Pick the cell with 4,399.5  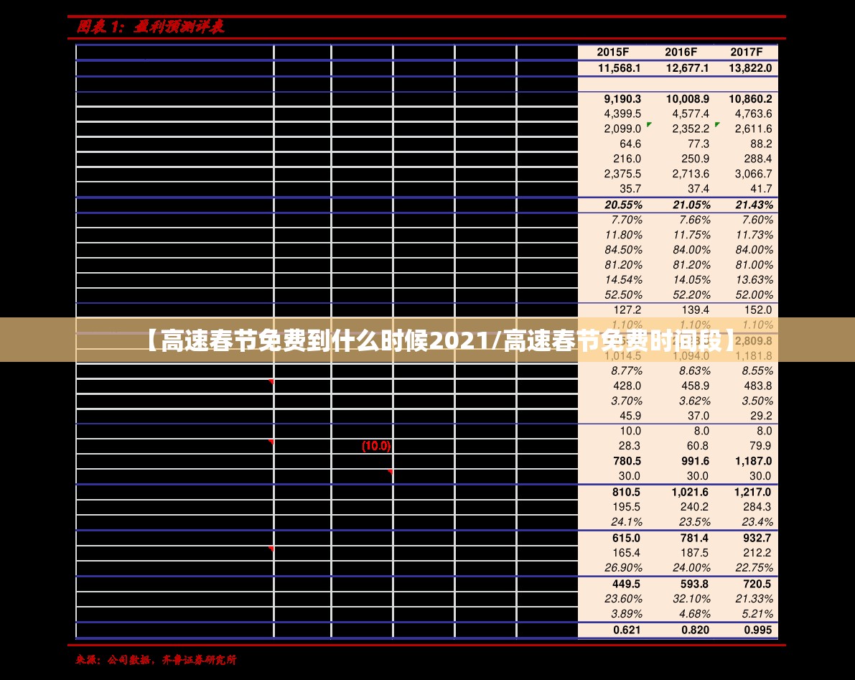622,114
